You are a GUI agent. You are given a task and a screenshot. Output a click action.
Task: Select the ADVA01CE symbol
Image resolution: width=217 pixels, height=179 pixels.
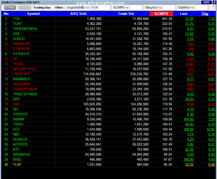click(22, 155)
